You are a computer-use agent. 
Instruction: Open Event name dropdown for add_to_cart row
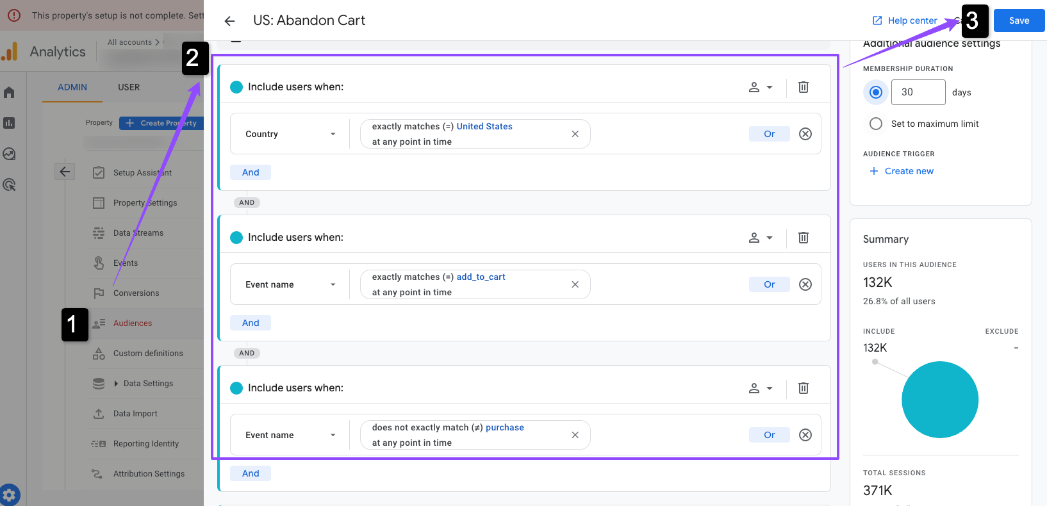[290, 284]
